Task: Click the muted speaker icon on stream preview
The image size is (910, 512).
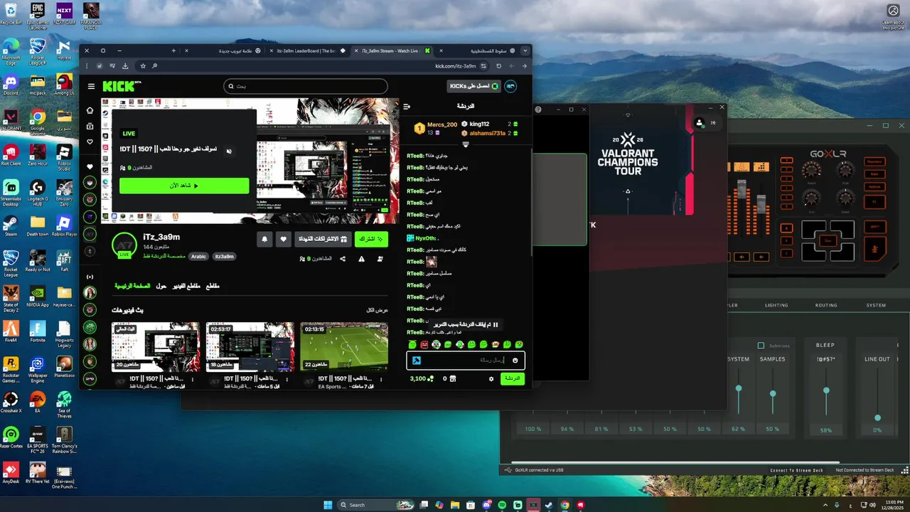Action: tap(229, 151)
